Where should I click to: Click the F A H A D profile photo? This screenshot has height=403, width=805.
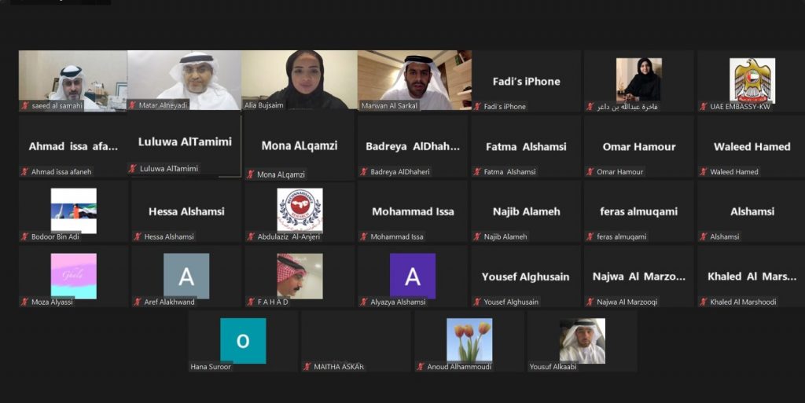(x=300, y=277)
